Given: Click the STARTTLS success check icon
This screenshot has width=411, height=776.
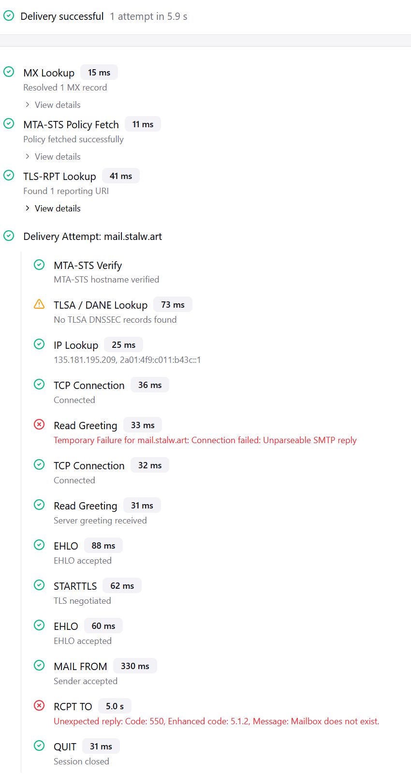Looking at the screenshot, I should tap(39, 585).
